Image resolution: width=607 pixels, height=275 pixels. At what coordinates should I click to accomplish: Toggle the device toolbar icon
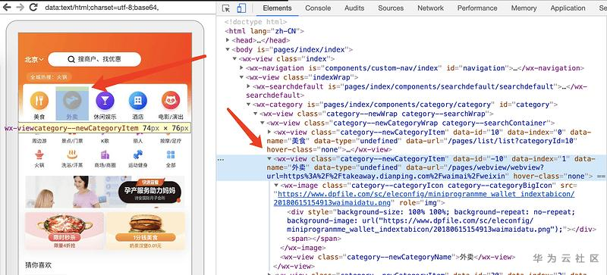click(241, 8)
